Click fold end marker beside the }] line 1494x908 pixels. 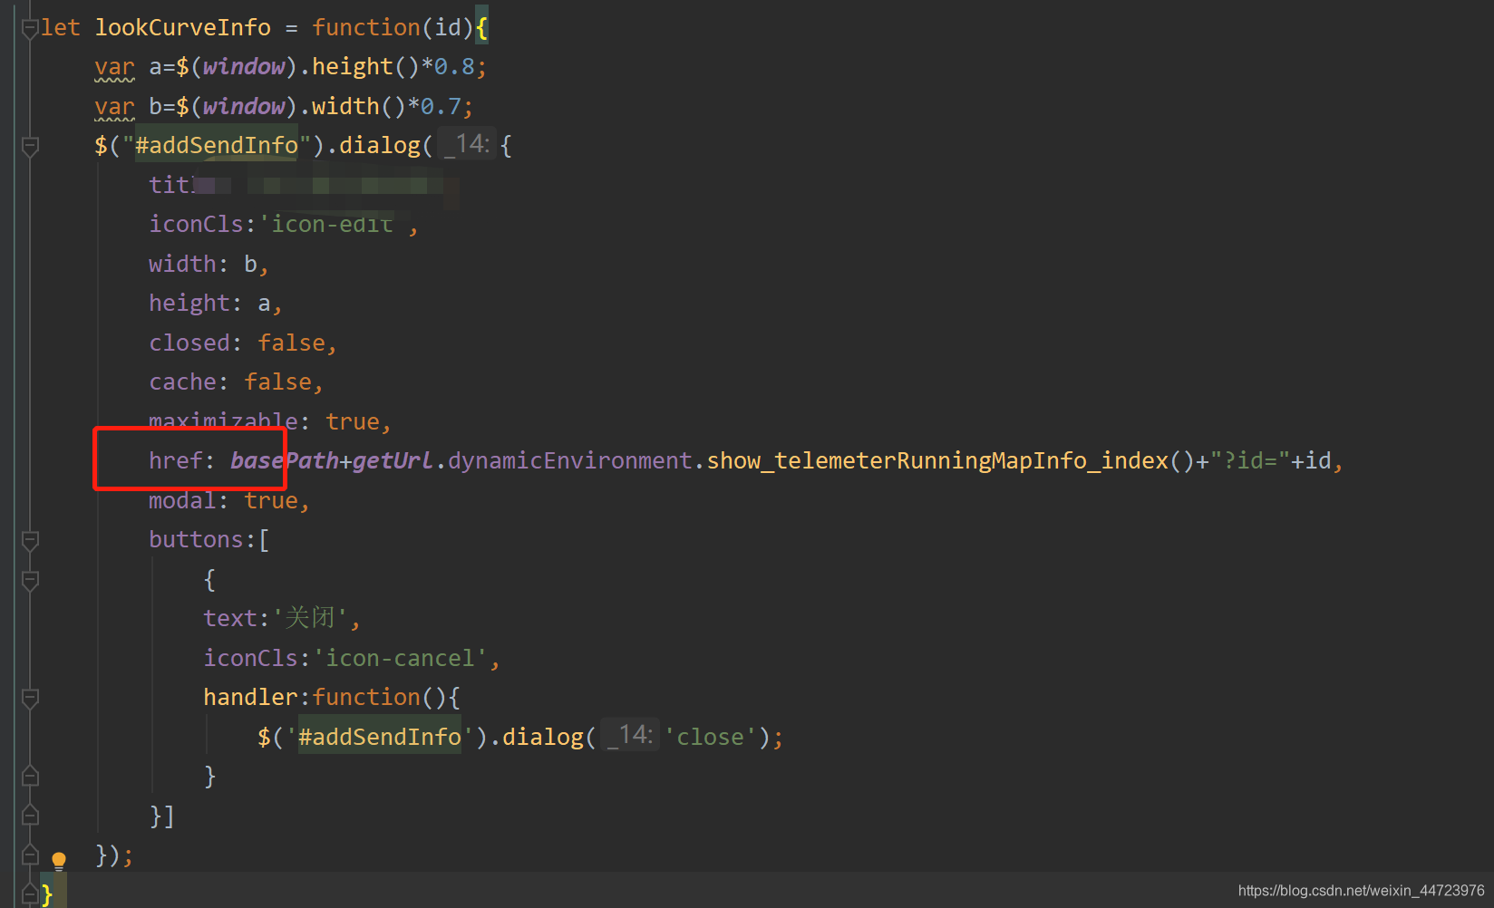[x=30, y=816]
